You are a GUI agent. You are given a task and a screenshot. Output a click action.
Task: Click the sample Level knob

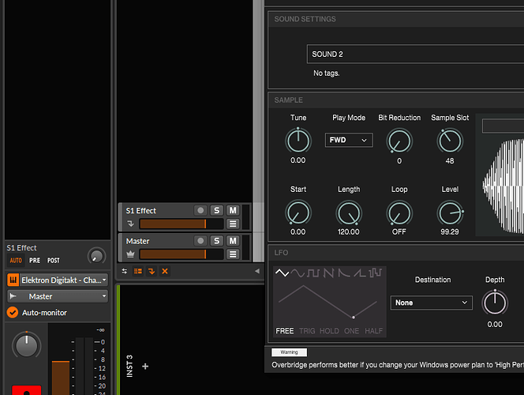tap(450, 213)
